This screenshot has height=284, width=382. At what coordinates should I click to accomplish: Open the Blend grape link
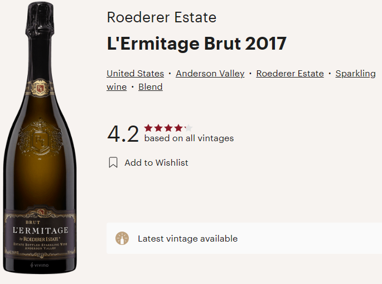151,87
